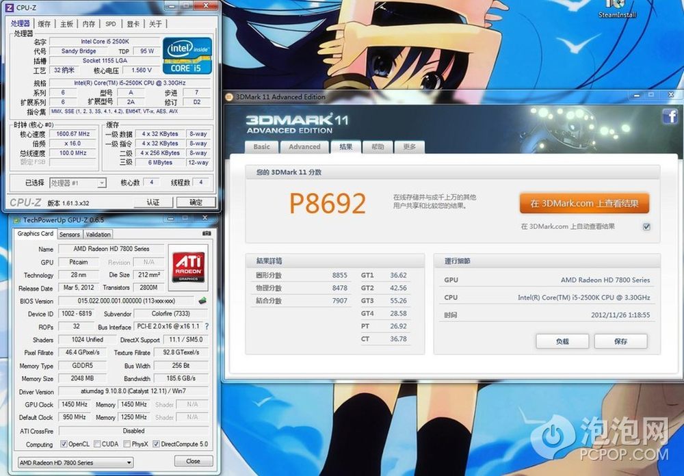Click the 确定 button in CPU-Z
This screenshot has width=684, height=476.
[x=196, y=202]
